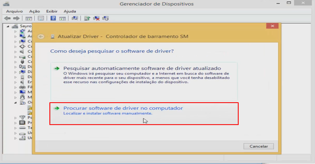Choose Procurar software de driver no computador

click(x=144, y=114)
